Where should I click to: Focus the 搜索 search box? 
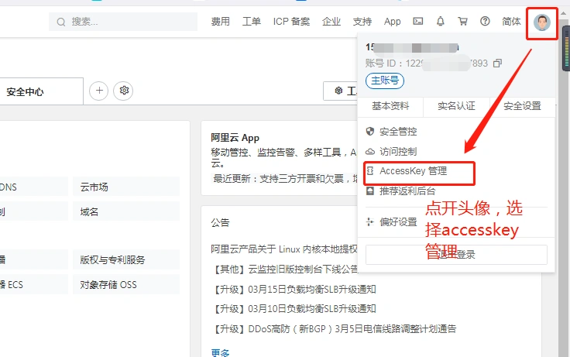[123, 22]
